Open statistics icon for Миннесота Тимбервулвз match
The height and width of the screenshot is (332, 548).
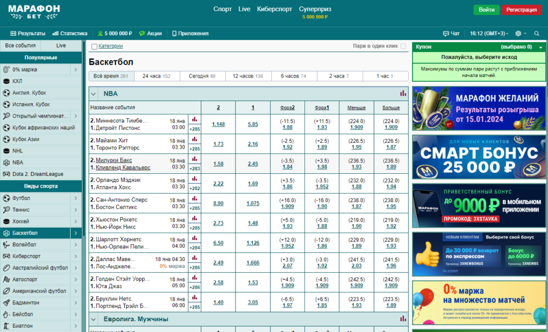(x=194, y=119)
